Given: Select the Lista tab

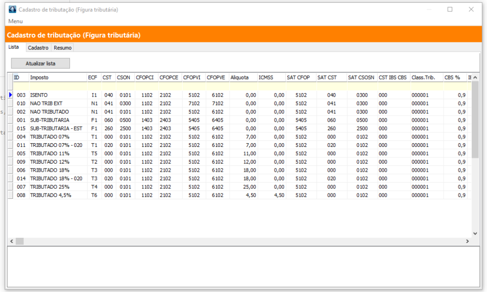Looking at the screenshot, I should [14, 47].
